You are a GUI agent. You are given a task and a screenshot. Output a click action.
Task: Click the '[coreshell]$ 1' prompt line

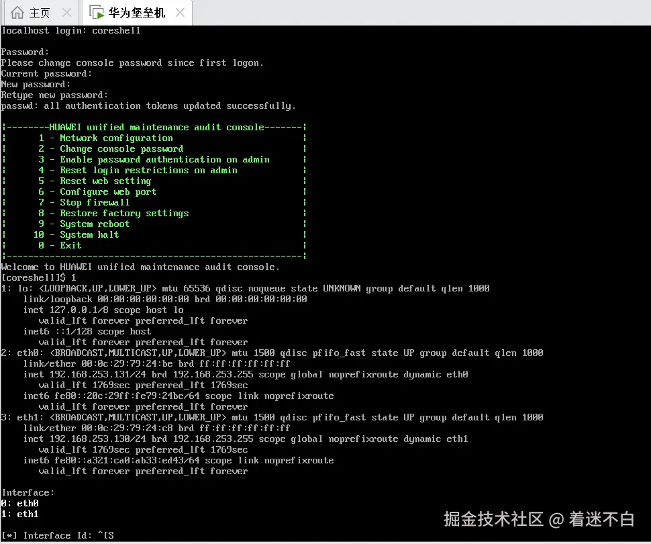coord(39,277)
